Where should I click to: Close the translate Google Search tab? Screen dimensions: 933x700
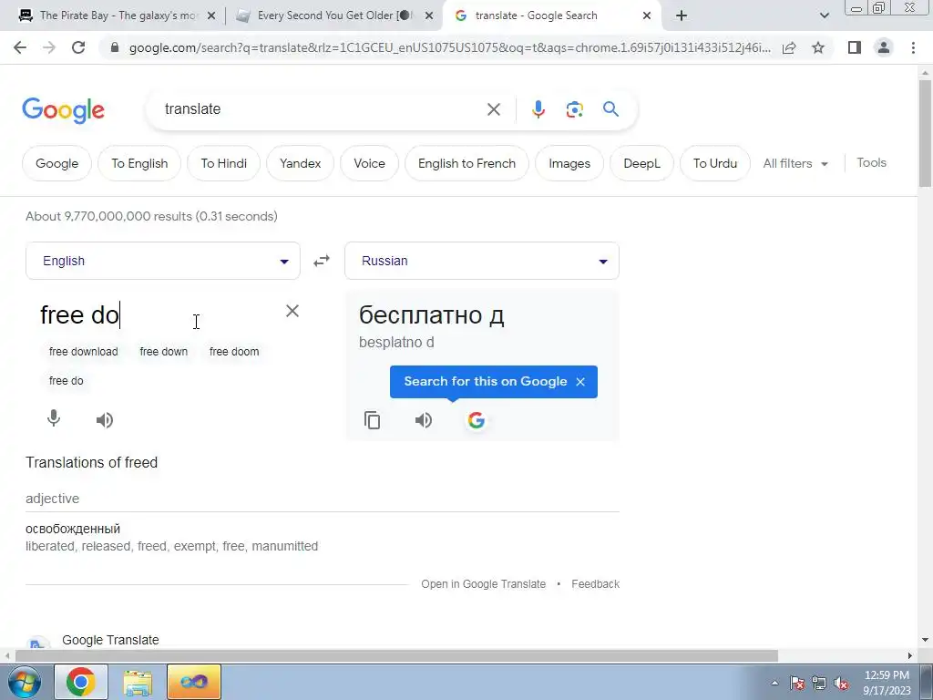(x=647, y=15)
